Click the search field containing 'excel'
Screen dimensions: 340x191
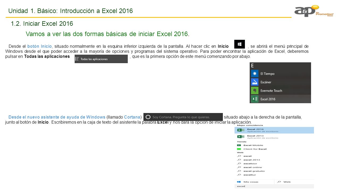tap(274, 186)
